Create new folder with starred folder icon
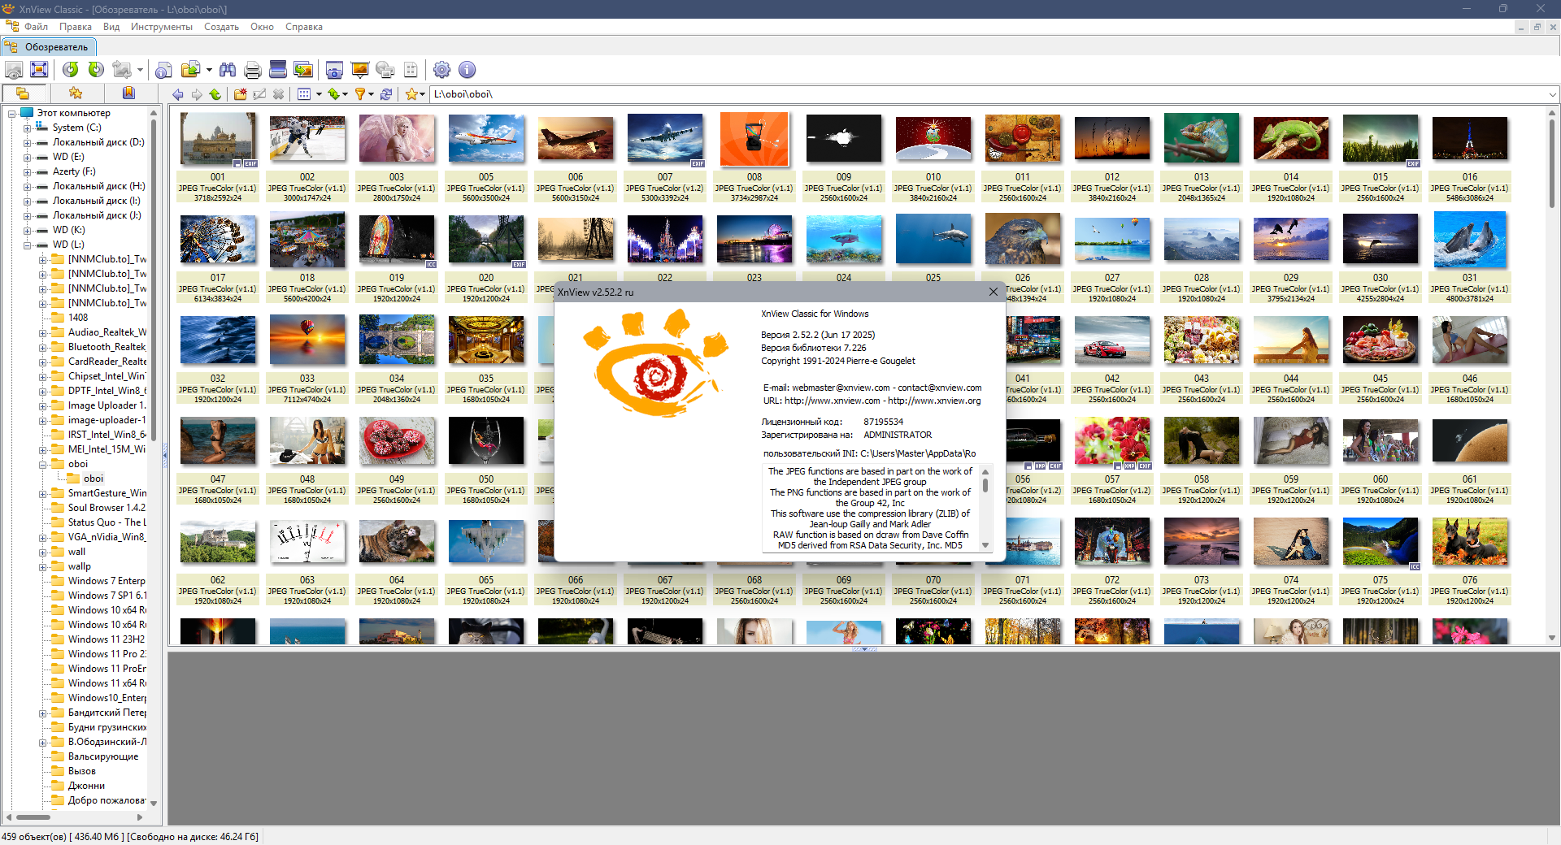This screenshot has width=1561, height=845. coord(240,94)
